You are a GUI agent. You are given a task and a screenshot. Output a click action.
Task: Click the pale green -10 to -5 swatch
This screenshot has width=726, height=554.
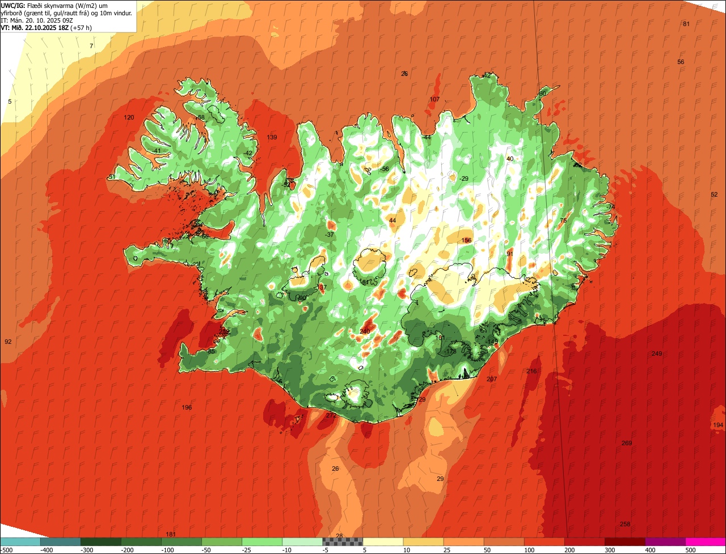tap(302, 542)
